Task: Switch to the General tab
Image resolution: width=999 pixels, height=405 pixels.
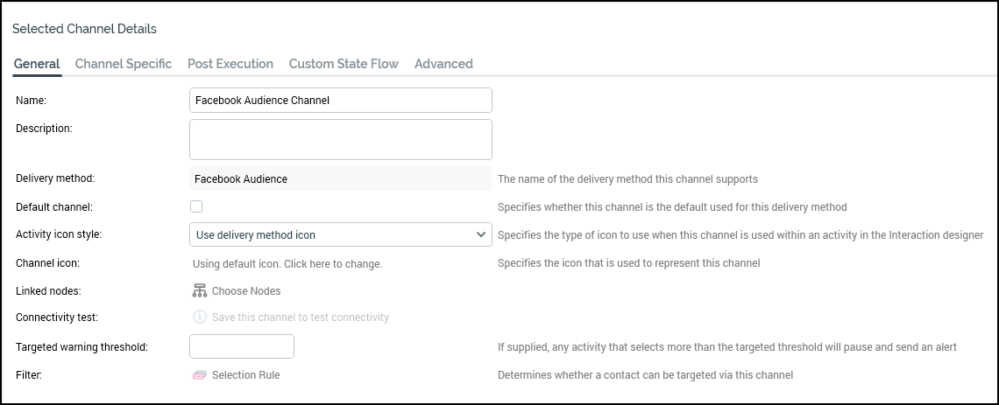Action: [x=37, y=64]
